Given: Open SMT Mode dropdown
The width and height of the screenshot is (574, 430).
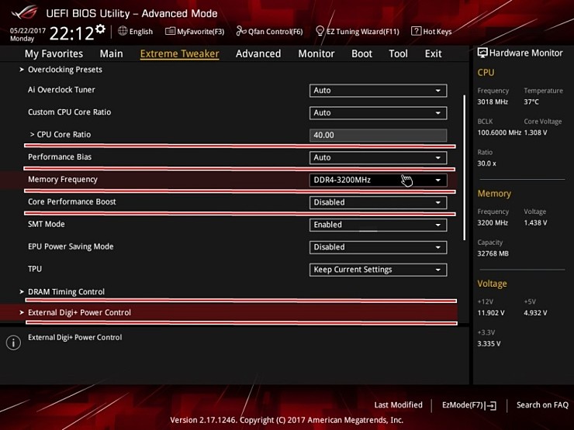Looking at the screenshot, I should (378, 225).
